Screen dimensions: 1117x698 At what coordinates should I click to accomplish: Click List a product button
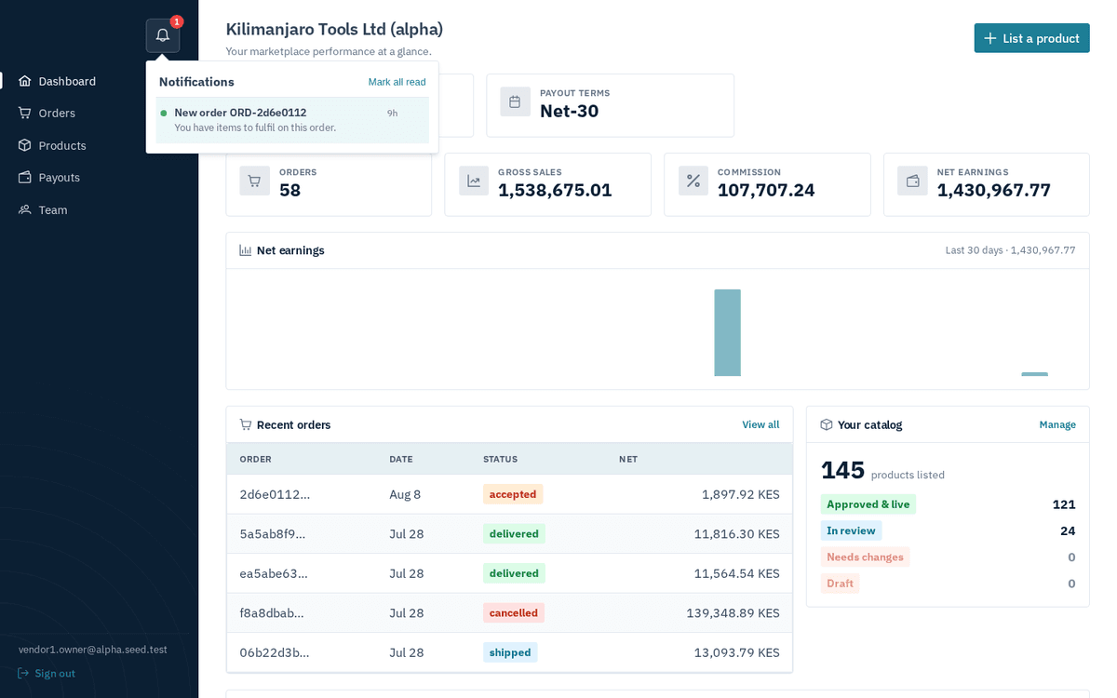pos(1031,38)
